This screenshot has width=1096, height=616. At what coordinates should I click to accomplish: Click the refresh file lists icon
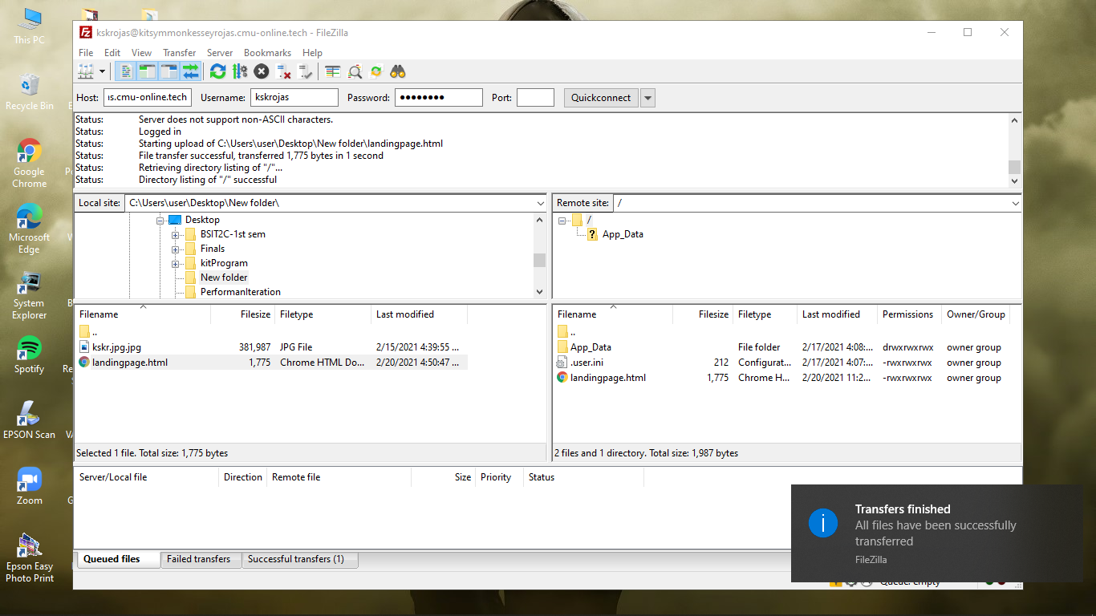(x=217, y=71)
